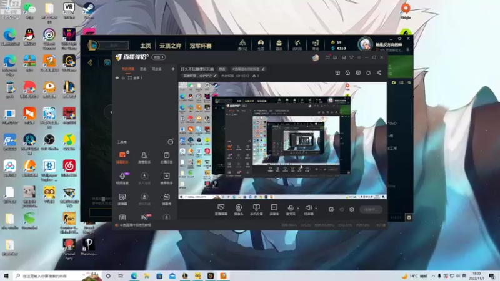Open the Edge icon in taskbar

coord(134,275)
